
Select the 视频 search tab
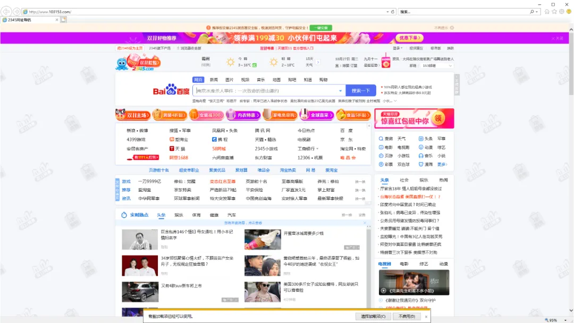[x=245, y=80]
